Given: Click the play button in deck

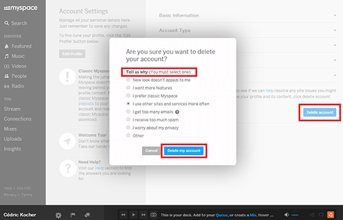Looking at the screenshot, I should coord(134,215).
